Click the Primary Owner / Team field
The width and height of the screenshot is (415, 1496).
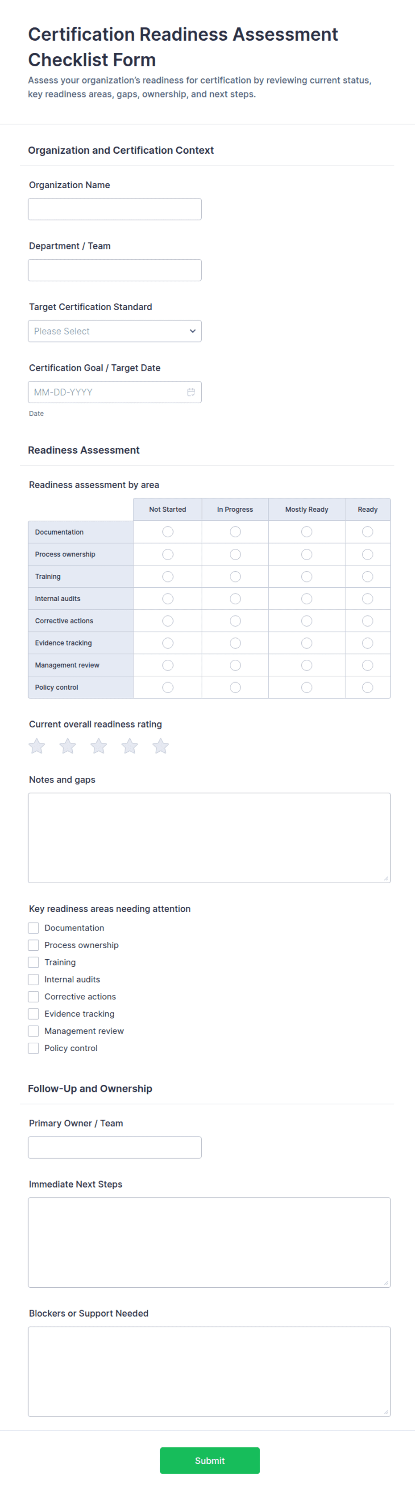[x=115, y=1147]
